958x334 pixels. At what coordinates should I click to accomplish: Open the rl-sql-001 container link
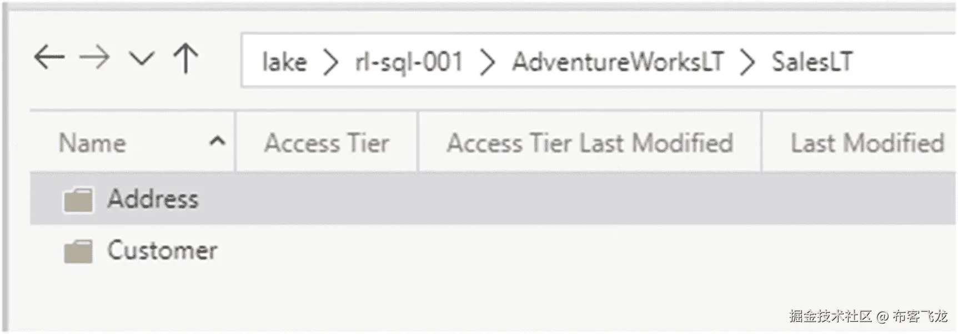pos(408,63)
